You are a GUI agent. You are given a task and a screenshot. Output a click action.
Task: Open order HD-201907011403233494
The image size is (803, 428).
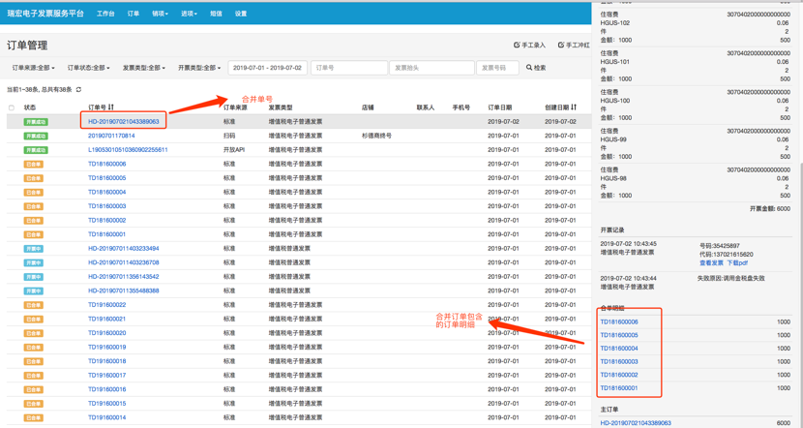124,249
